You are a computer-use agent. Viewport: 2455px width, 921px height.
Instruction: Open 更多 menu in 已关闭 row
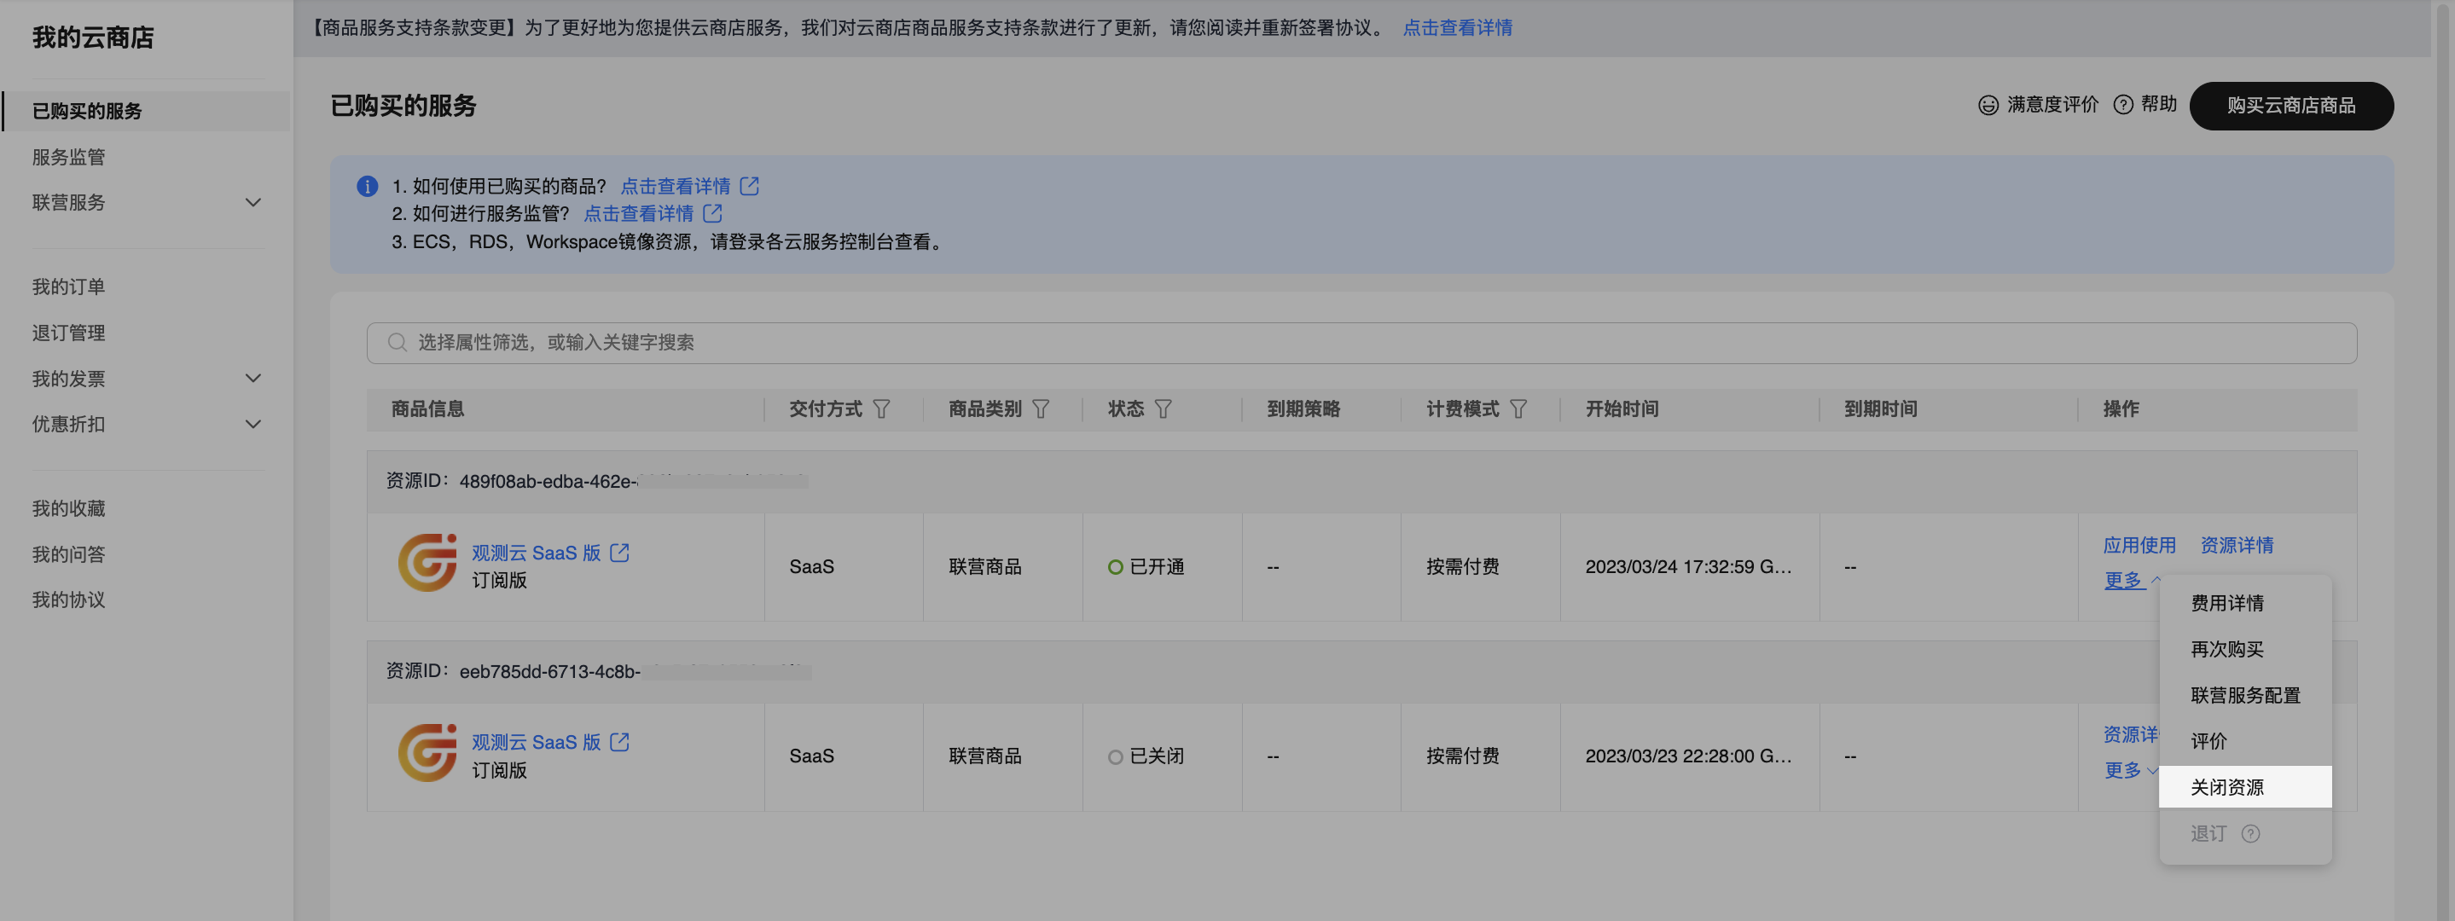pyautogui.click(x=2131, y=769)
